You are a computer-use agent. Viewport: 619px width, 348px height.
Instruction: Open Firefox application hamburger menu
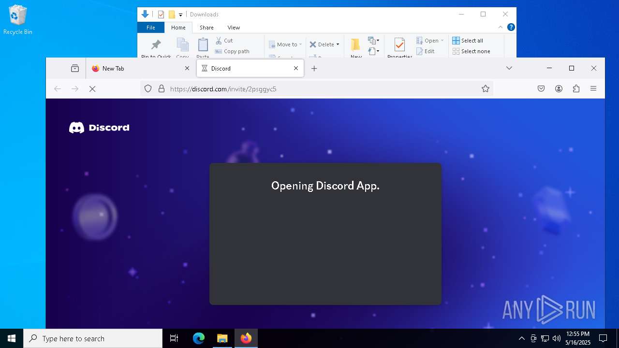(x=593, y=88)
